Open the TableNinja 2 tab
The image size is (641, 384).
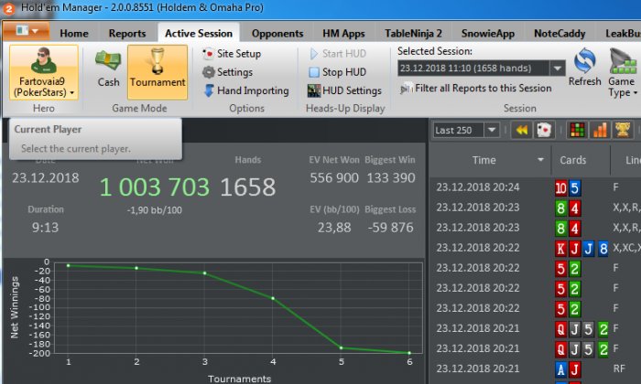(x=413, y=34)
